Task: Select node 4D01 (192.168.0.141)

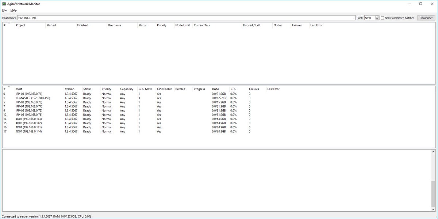Action: (28, 127)
